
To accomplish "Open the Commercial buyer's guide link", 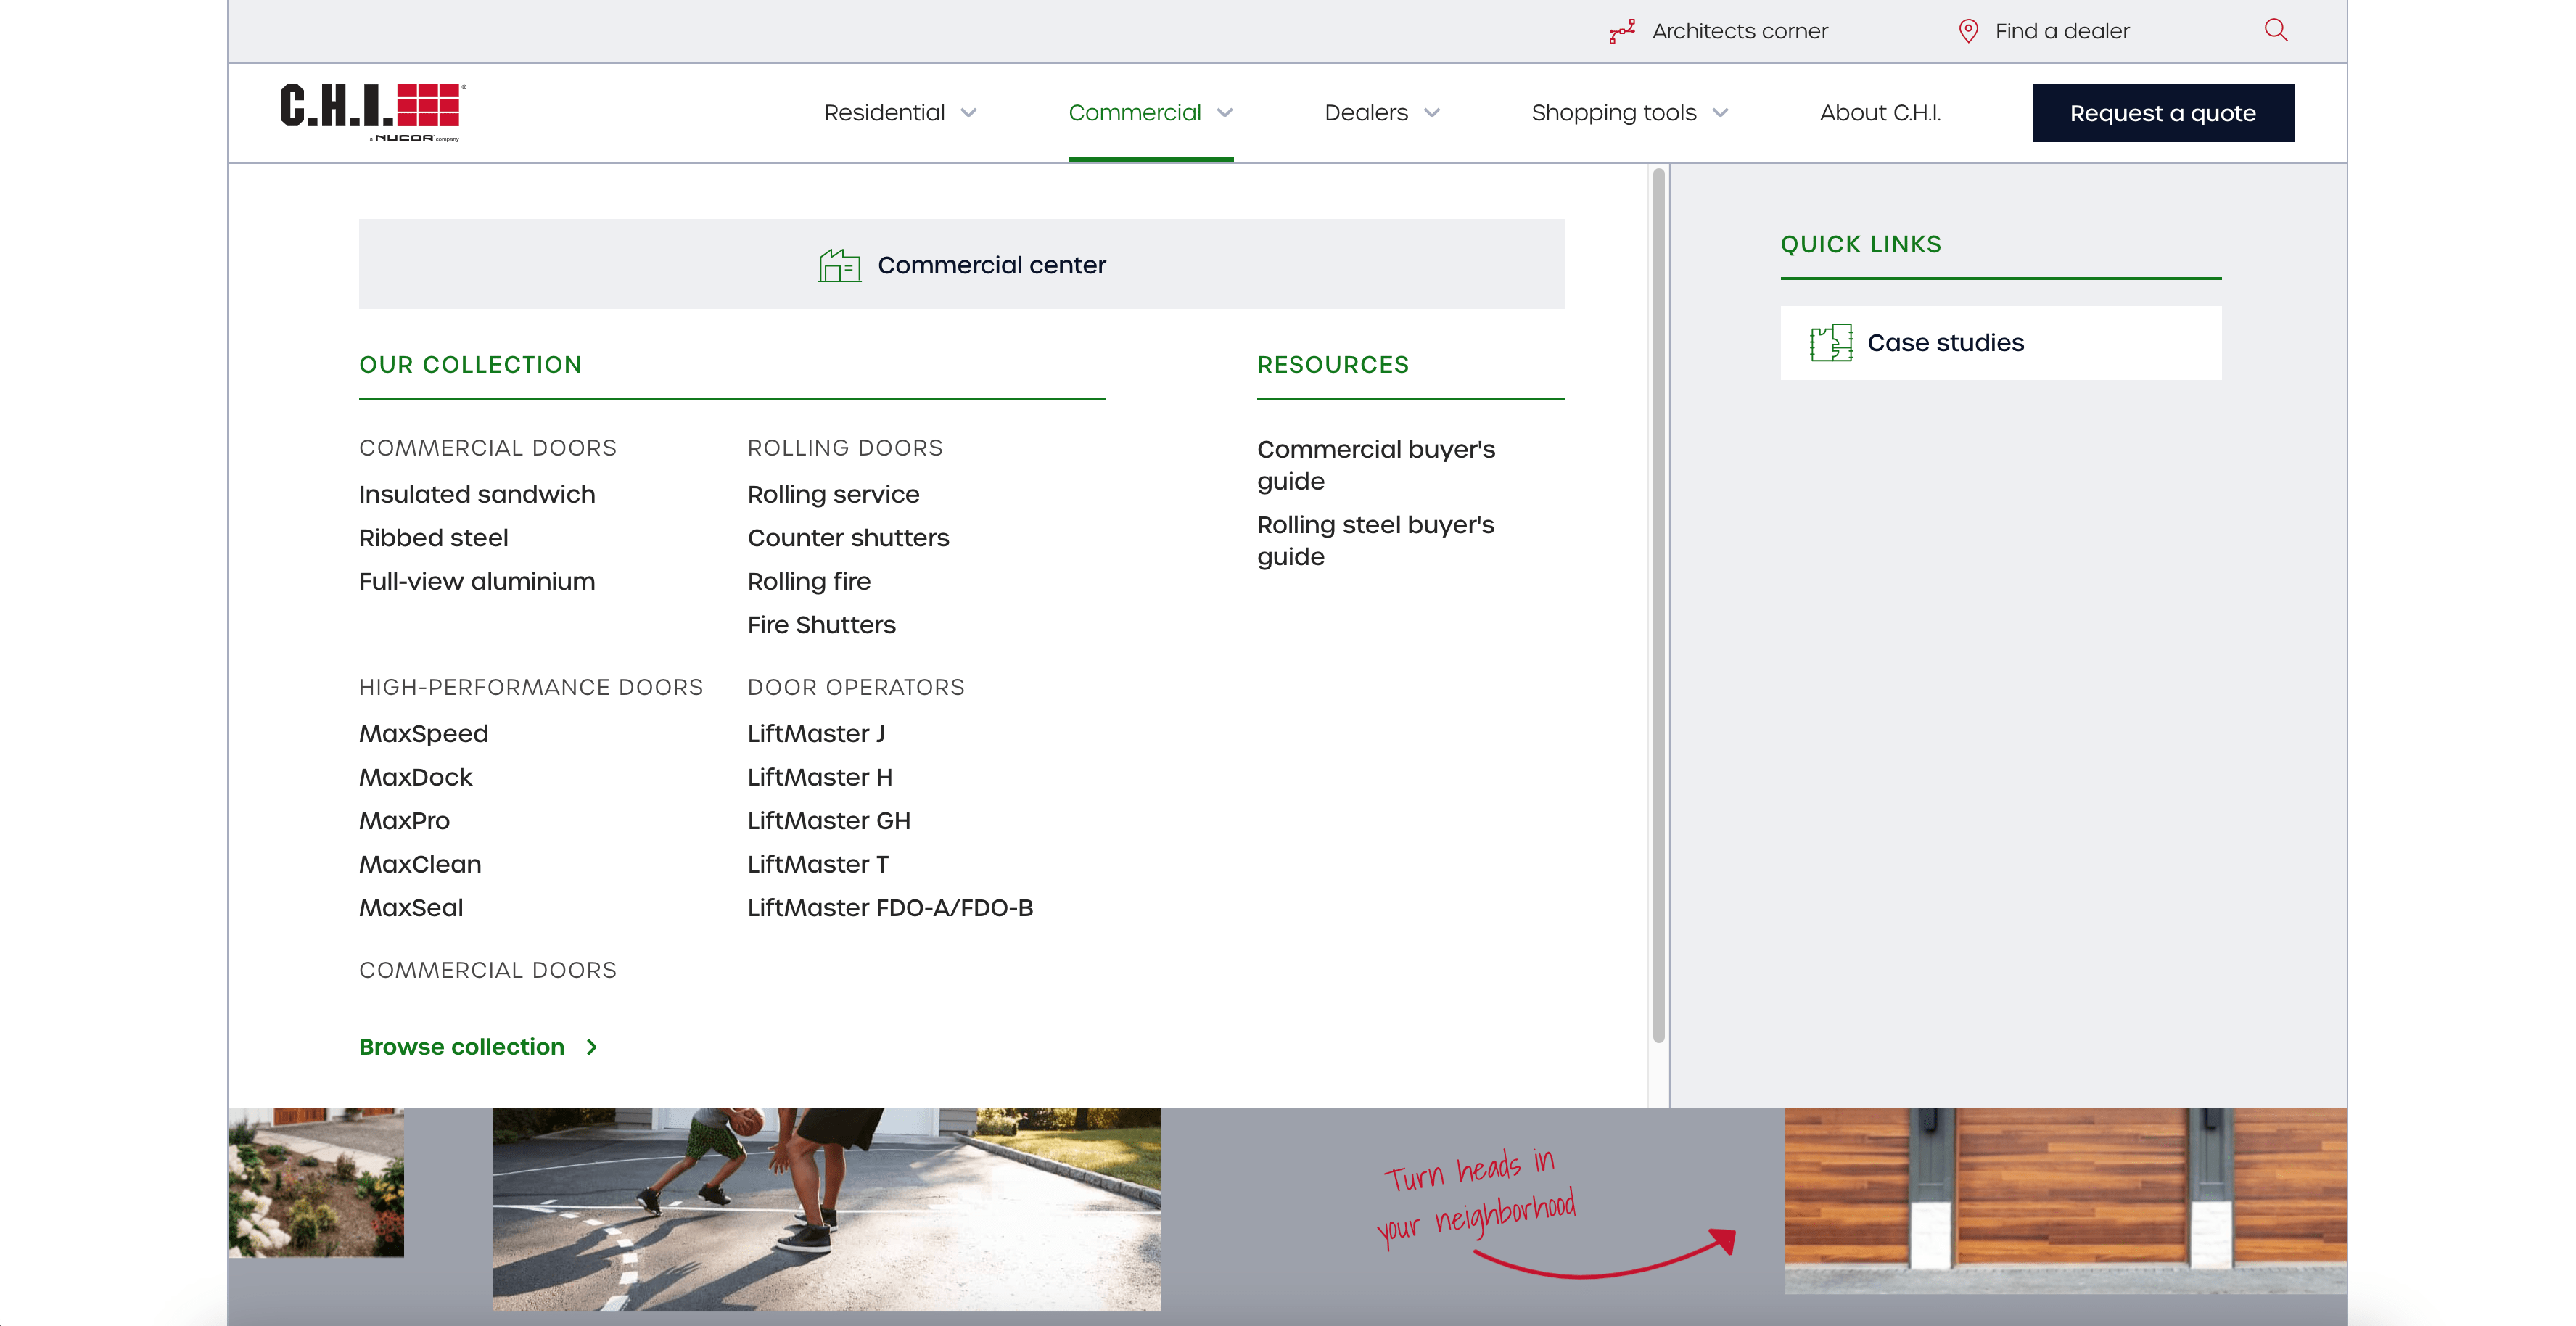I will click(1375, 465).
